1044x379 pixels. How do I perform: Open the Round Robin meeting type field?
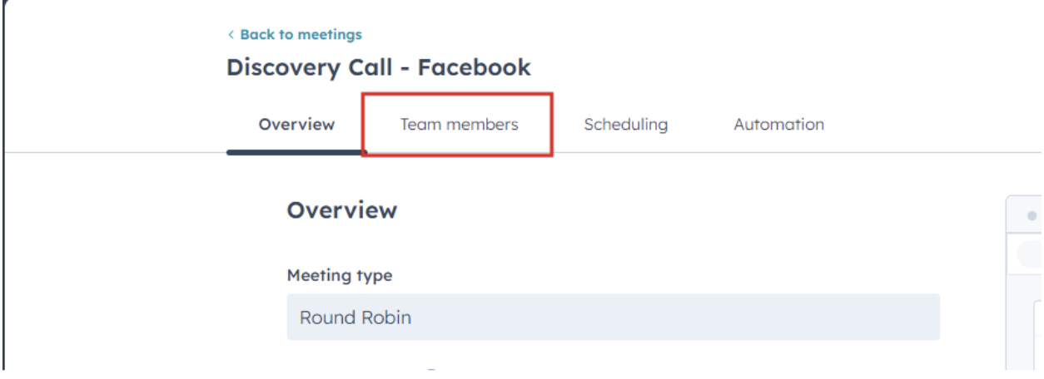pyautogui.click(x=613, y=317)
